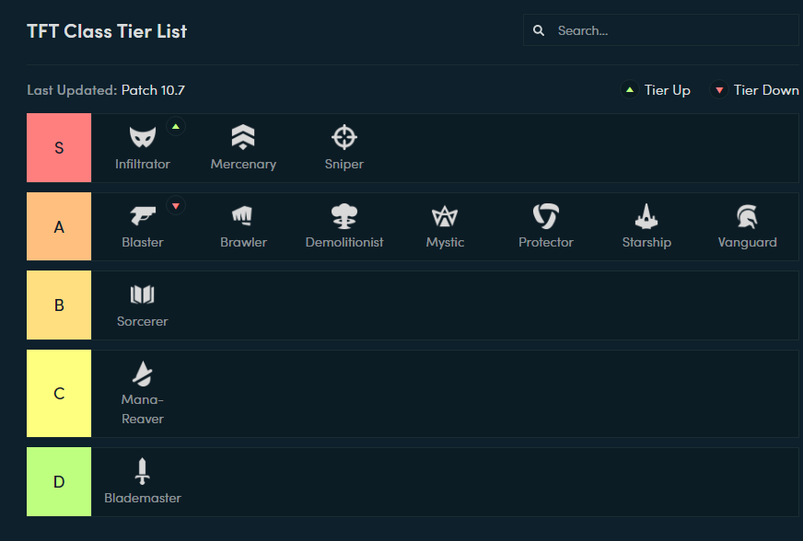Select the Protector shield icon
Screen dimensions: 803x541
[x=546, y=216]
